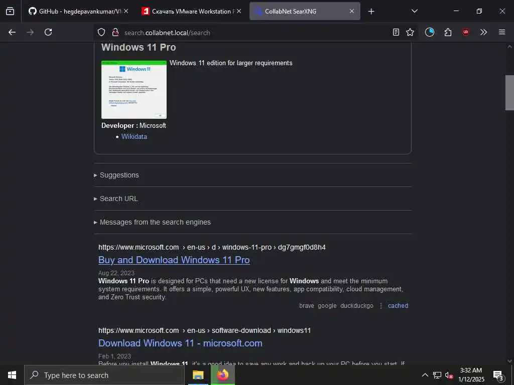Click the Windows 11 Pro infobox heading
Screen dimensions: 514x385
[x=139, y=47]
